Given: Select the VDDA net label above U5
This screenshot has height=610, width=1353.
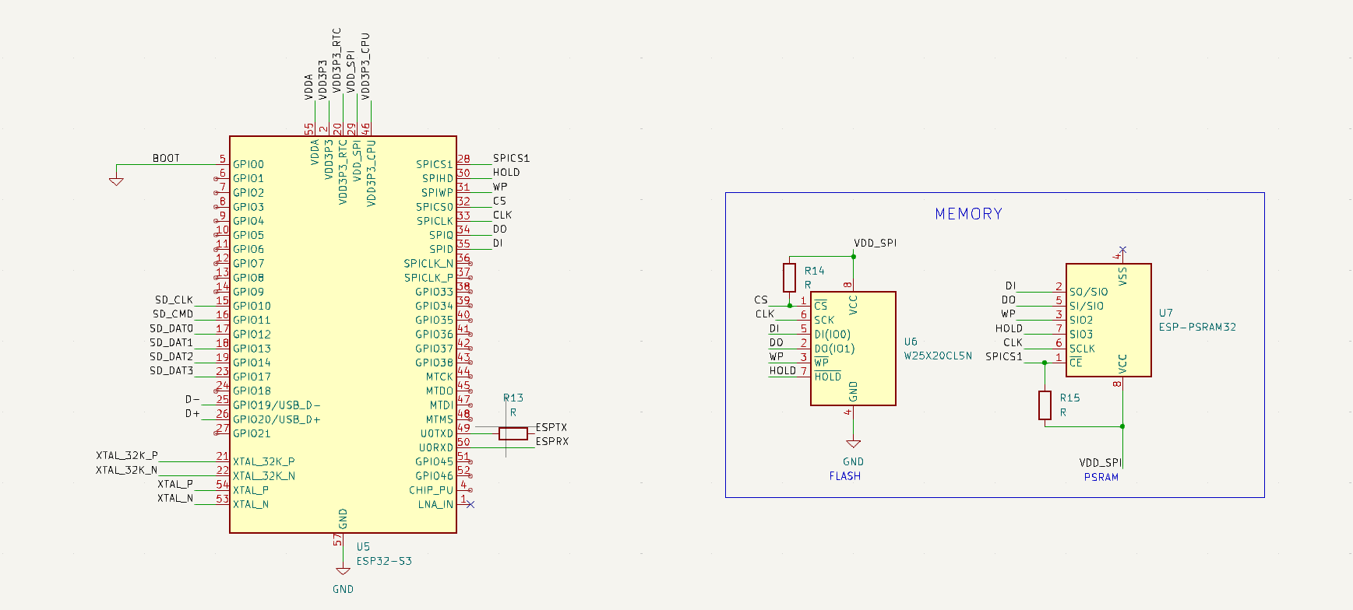Looking at the screenshot, I should (x=308, y=86).
